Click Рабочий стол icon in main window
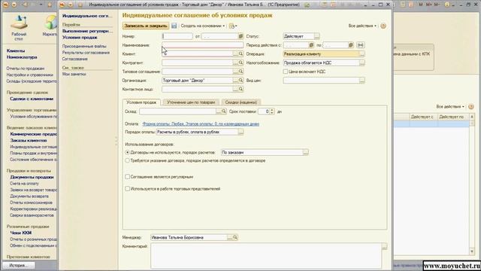481x271 pixels. pyautogui.click(x=19, y=28)
